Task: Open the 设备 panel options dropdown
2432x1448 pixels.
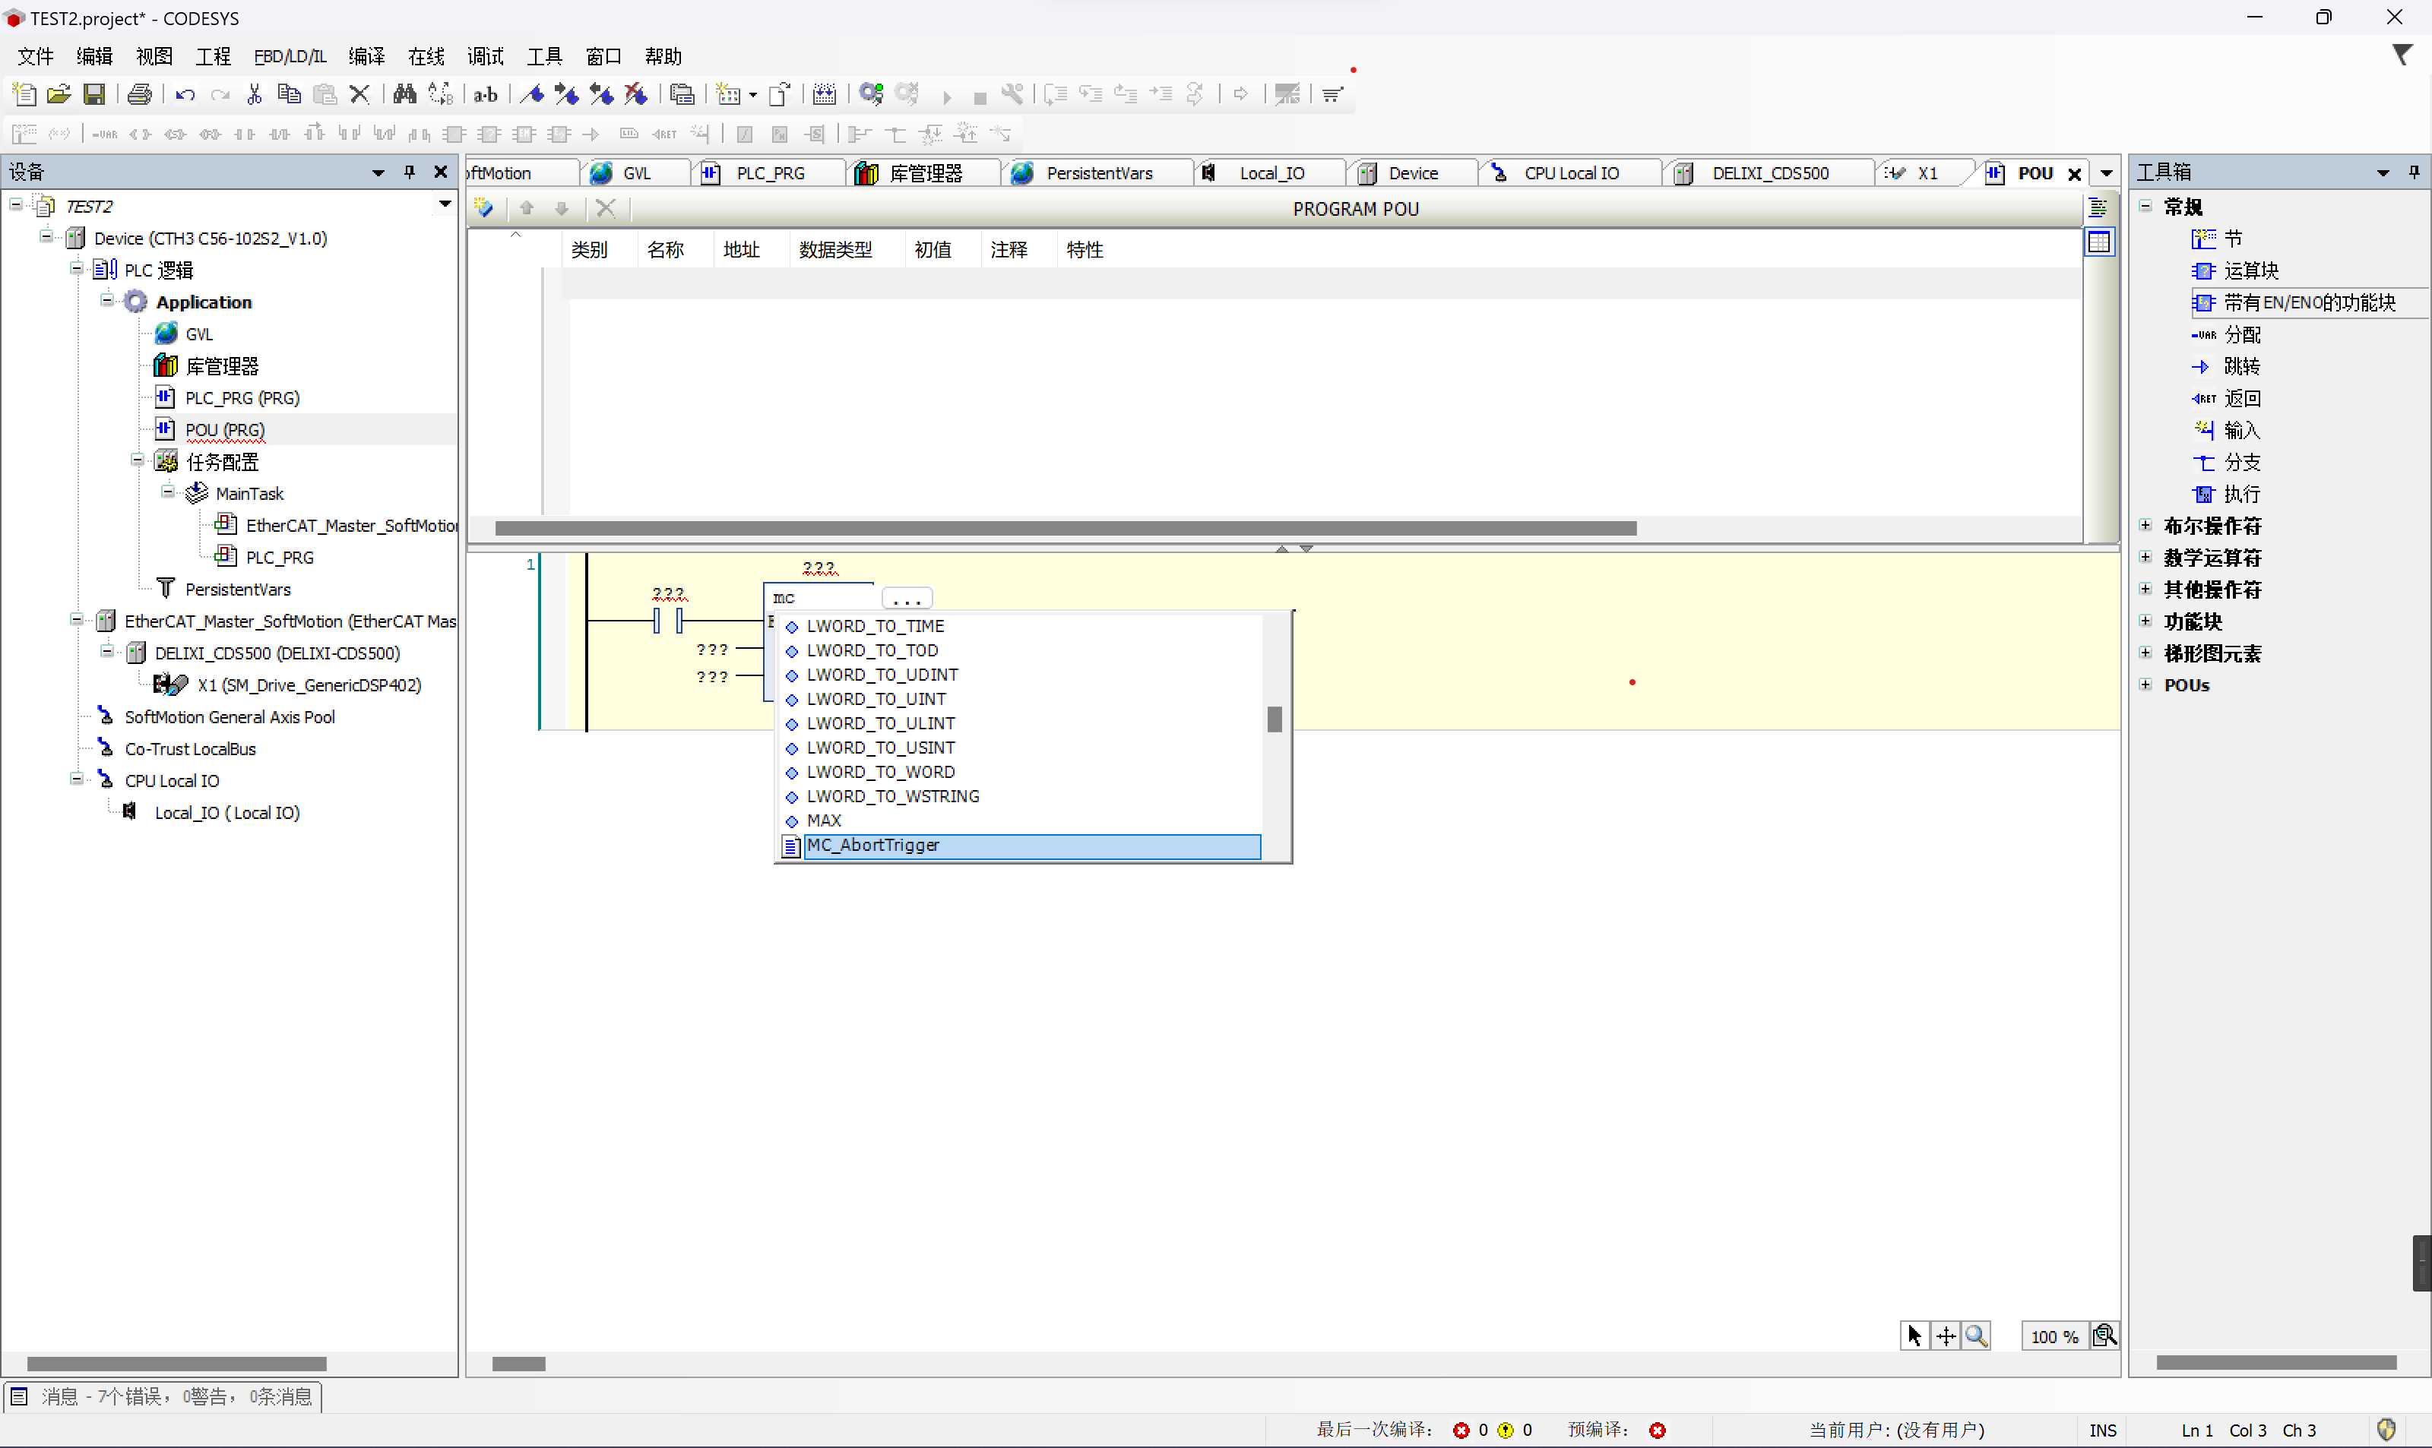Action: point(378,172)
